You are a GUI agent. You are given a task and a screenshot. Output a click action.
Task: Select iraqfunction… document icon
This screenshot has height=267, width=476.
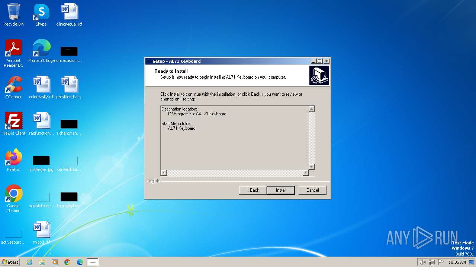pos(41,124)
